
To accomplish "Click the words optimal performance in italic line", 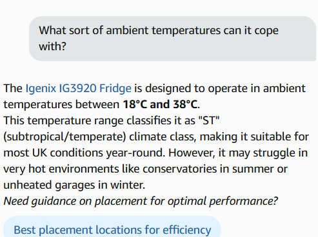I will [223, 202].
